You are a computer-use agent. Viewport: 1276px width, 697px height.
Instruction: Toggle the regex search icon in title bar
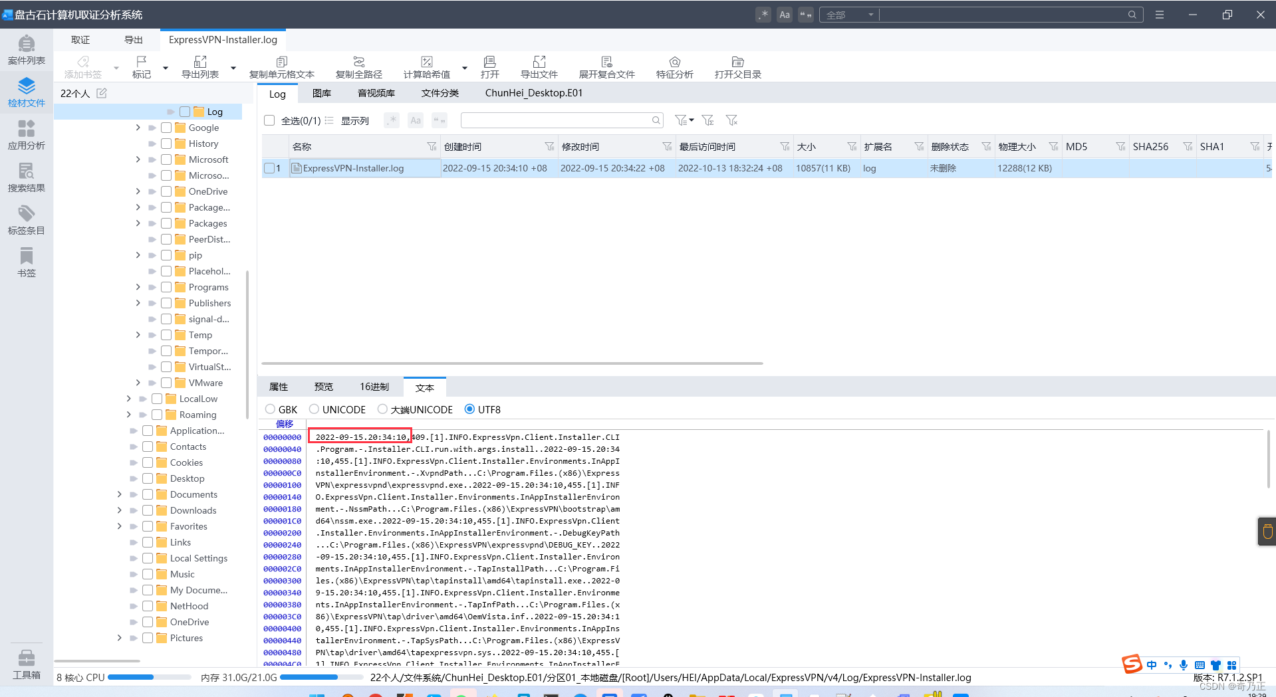click(x=763, y=15)
